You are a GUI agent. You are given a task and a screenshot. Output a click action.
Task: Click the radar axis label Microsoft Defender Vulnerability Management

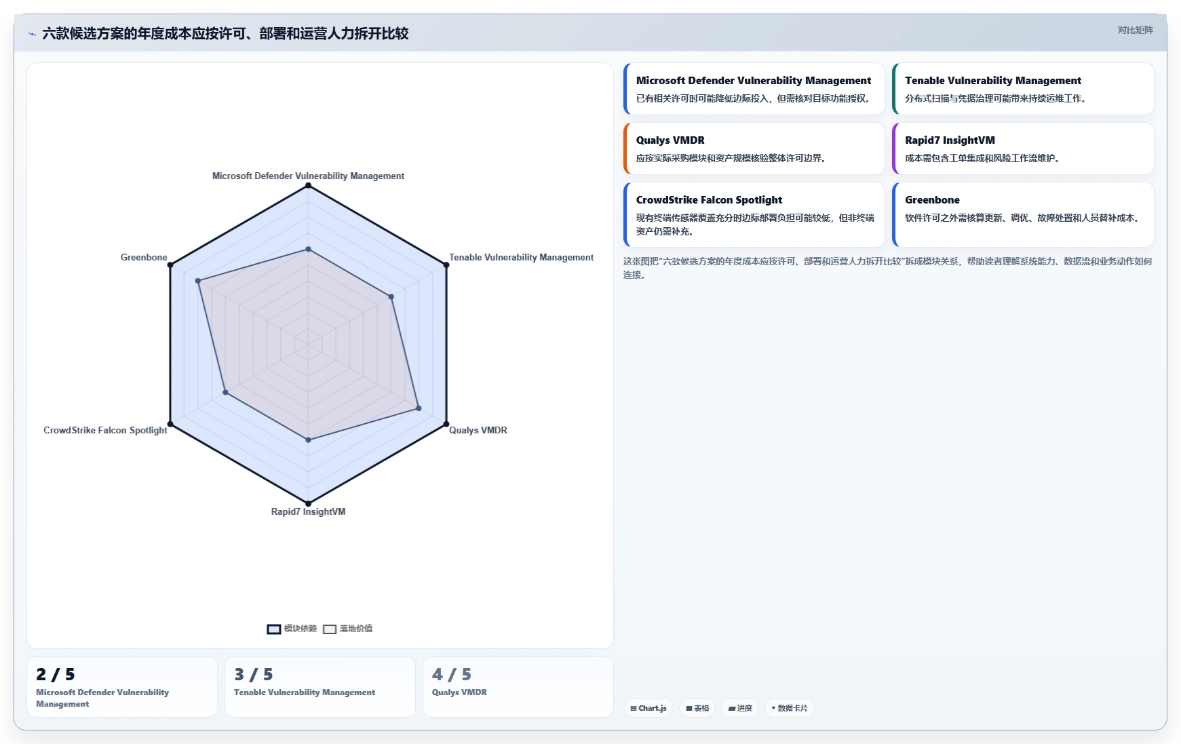pos(308,176)
